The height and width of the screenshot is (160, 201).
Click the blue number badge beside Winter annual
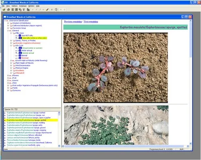coord(20,51)
